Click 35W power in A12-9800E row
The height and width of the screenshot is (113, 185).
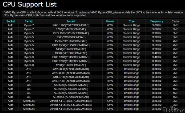coord(110,73)
